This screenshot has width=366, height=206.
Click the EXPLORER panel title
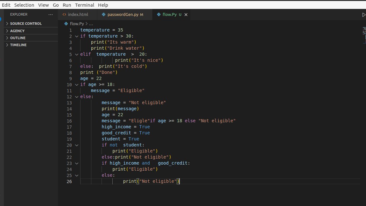(x=19, y=14)
